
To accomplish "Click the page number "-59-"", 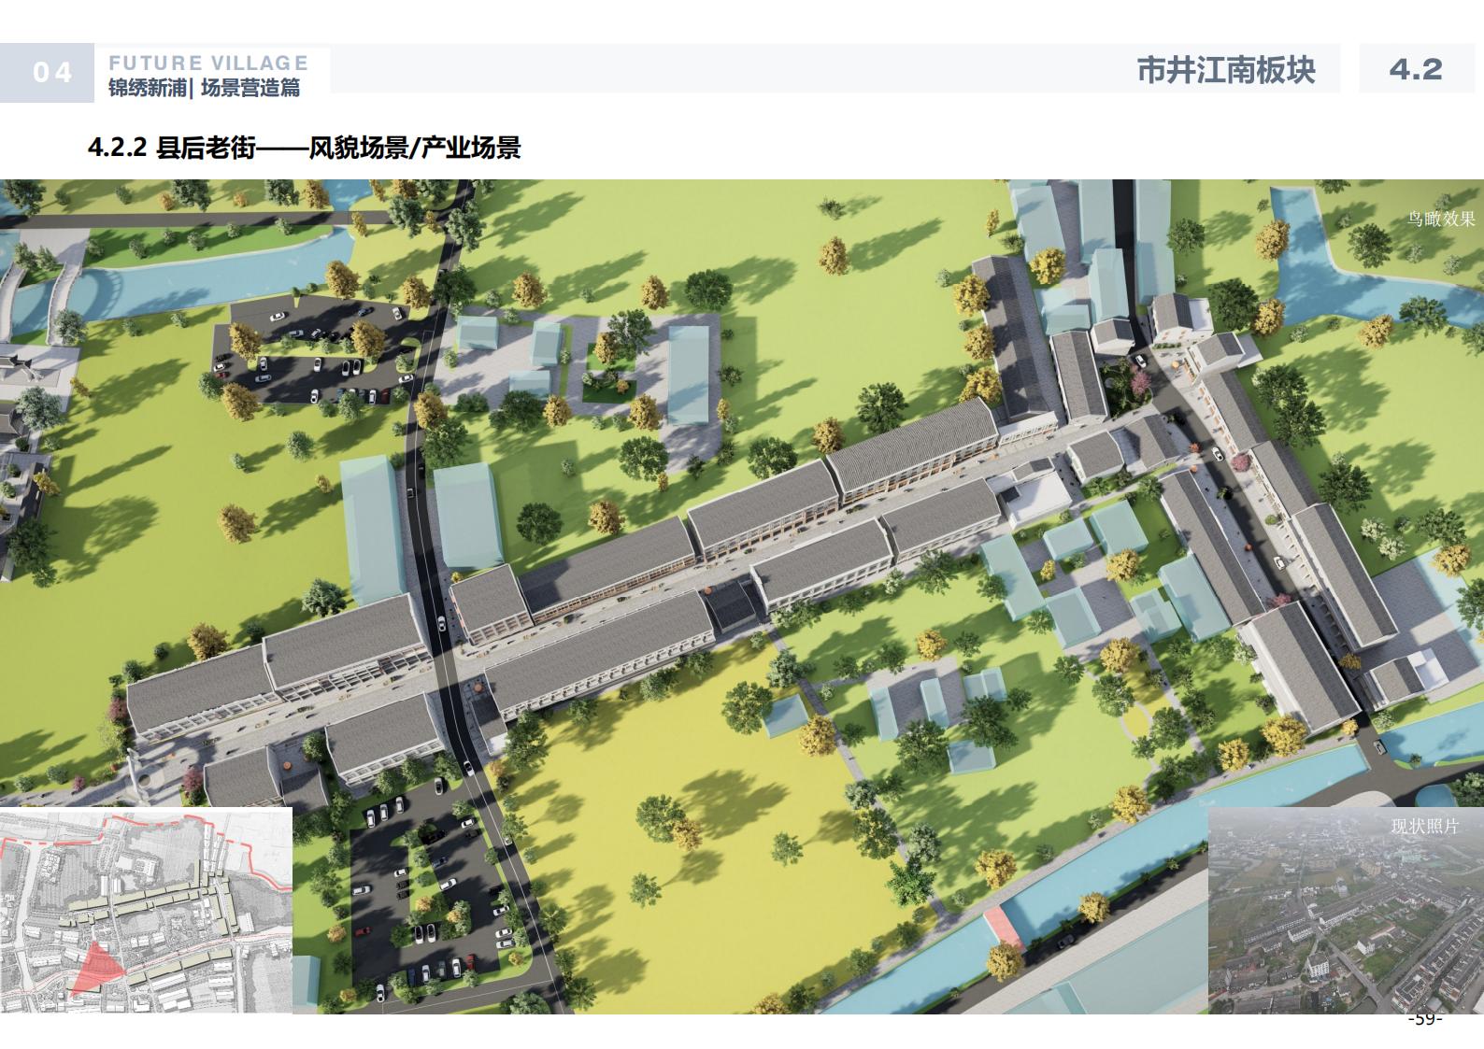I will tap(1425, 1019).
